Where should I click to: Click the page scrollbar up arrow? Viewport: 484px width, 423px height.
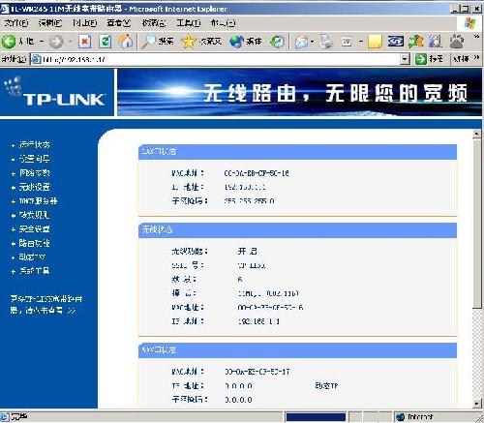point(477,134)
